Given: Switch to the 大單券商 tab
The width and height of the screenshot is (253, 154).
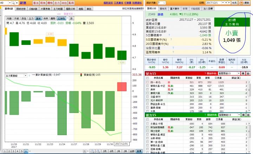Looking at the screenshot, I should (45, 9).
